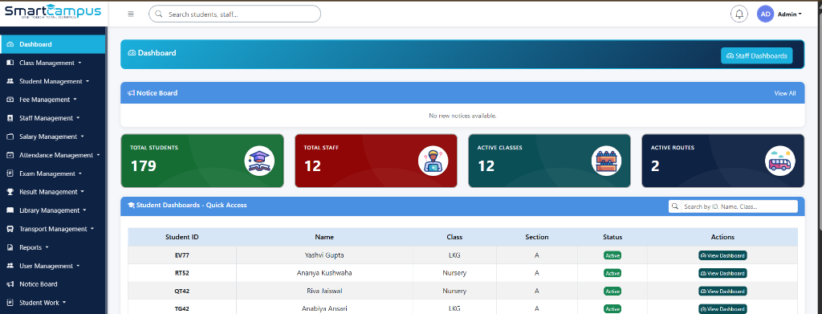Click the name Ananya Kushwaha

click(x=324, y=273)
